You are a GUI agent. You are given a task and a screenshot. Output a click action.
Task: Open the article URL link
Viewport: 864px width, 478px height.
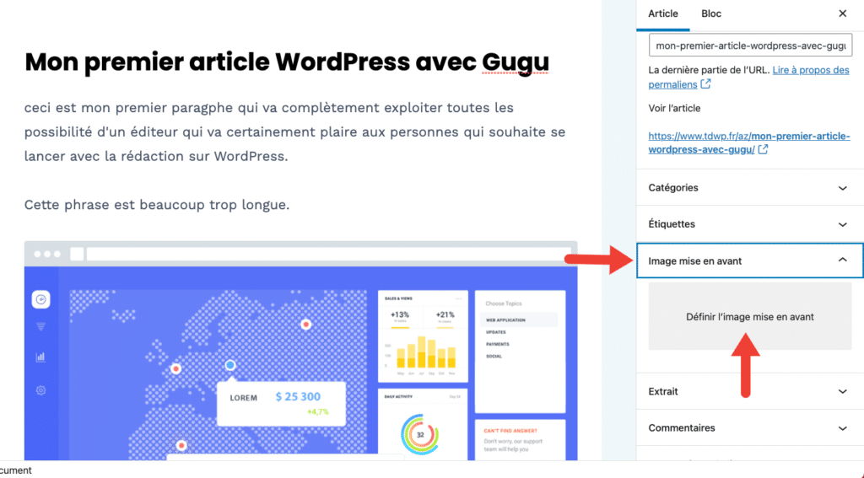click(749, 142)
